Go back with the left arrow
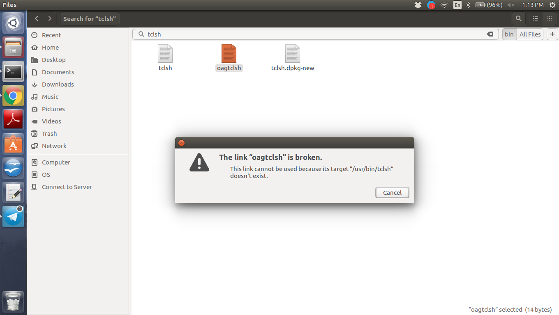Screen dimensions: 559x315 click(x=37, y=18)
